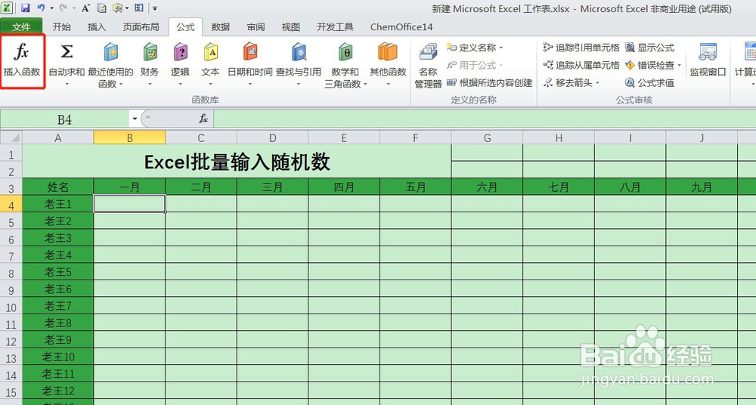Open the Name Box dropdown arrow
This screenshot has width=756, height=405.
[x=135, y=119]
